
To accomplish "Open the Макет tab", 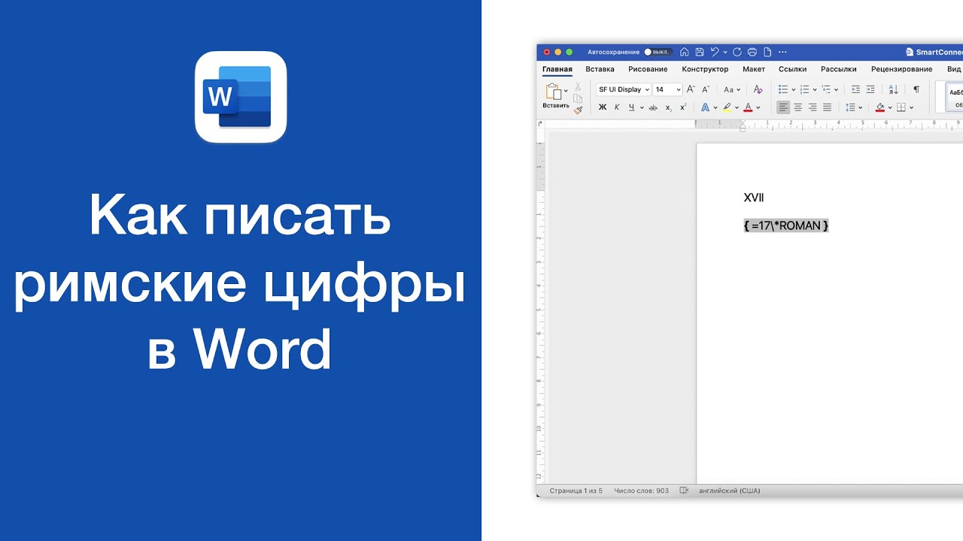I will click(754, 69).
